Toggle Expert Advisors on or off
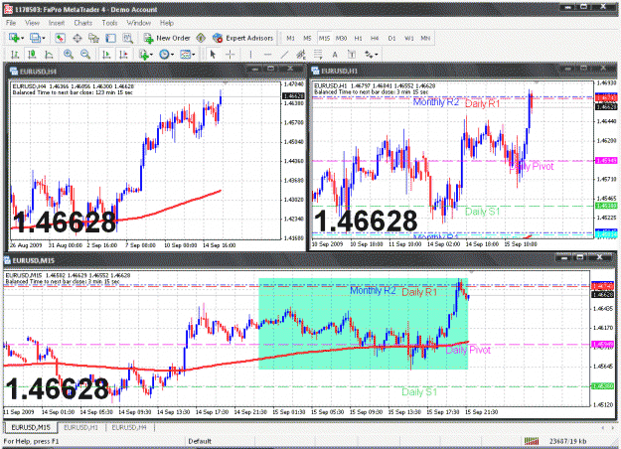 click(x=242, y=38)
